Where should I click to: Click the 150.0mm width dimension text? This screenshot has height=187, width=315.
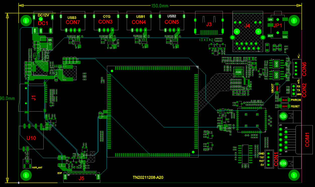click(160, 6)
